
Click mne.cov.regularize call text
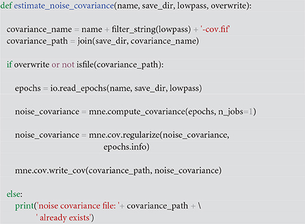(x=159, y=135)
